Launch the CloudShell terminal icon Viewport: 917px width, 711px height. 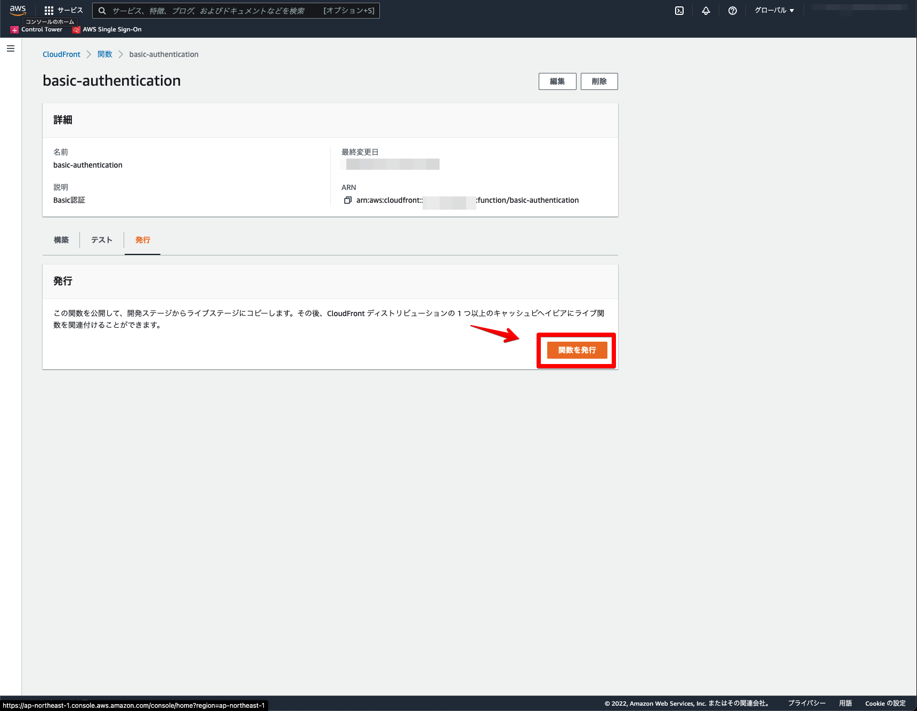679,11
